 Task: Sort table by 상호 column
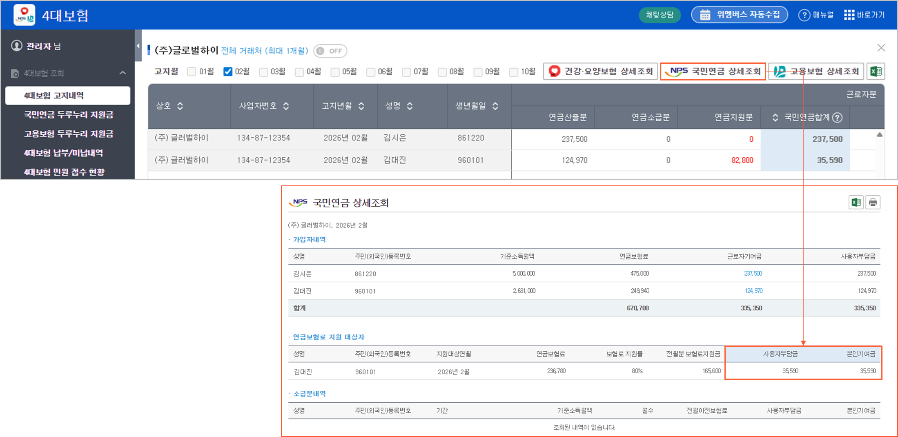click(x=180, y=106)
